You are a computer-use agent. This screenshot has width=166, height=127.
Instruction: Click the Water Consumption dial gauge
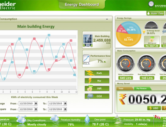125,63
